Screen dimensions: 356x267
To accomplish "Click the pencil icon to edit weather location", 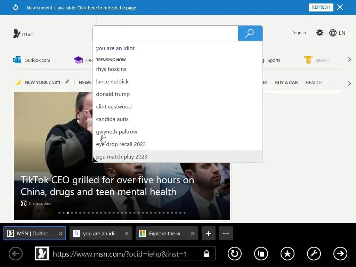I will tap(67, 82).
